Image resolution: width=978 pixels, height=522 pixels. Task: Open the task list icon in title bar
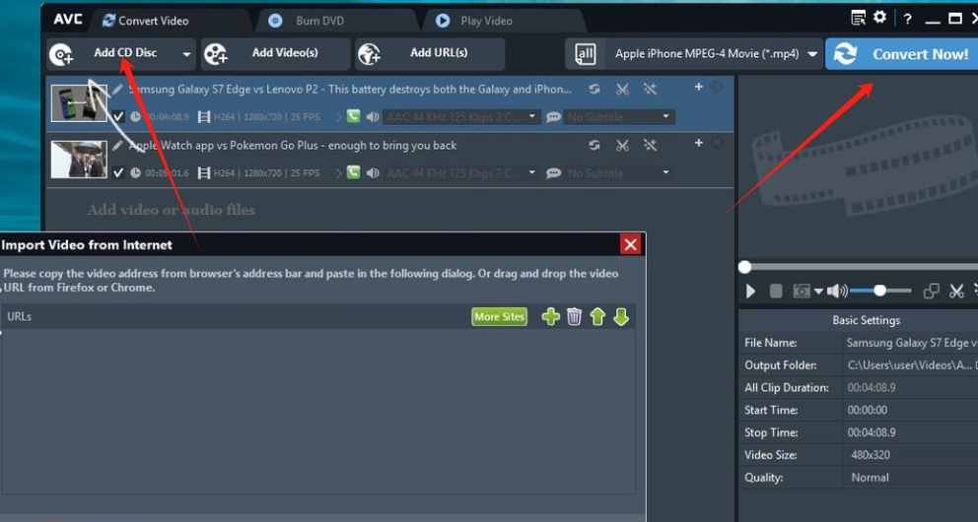click(x=859, y=19)
